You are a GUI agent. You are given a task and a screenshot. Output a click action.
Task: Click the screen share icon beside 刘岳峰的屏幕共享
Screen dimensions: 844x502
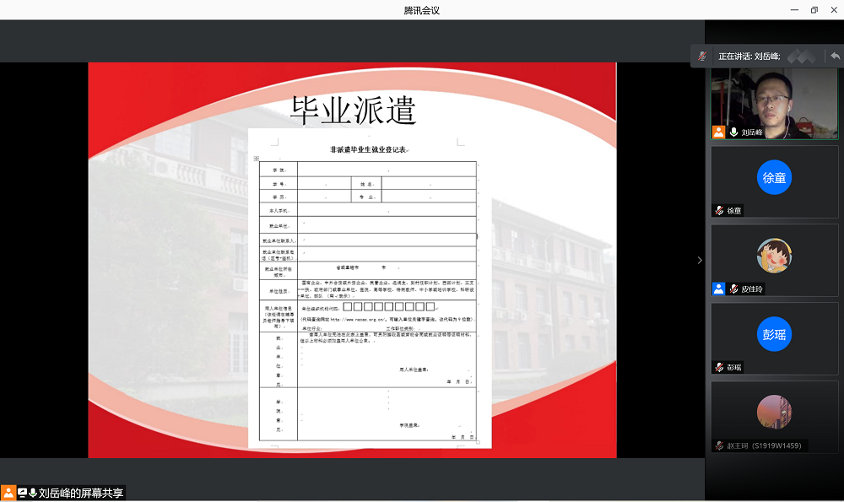(22, 493)
